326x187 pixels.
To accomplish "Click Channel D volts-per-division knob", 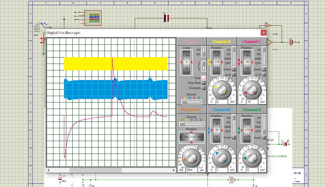I will click(252, 158).
